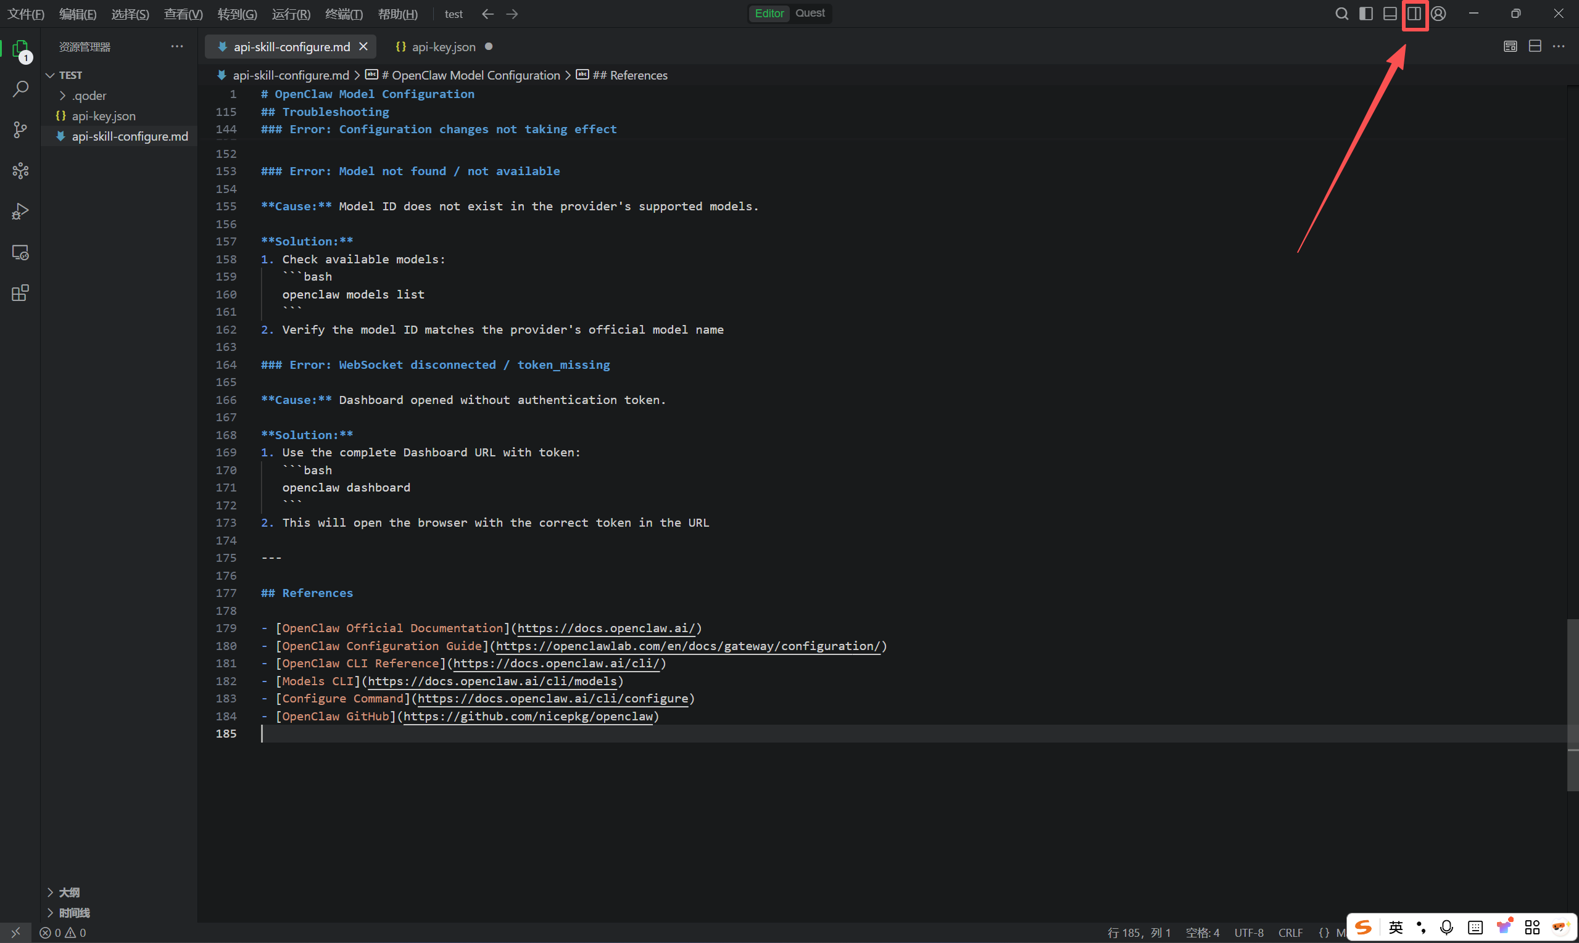Open Run and Debug view
The image size is (1579, 943).
(x=20, y=211)
